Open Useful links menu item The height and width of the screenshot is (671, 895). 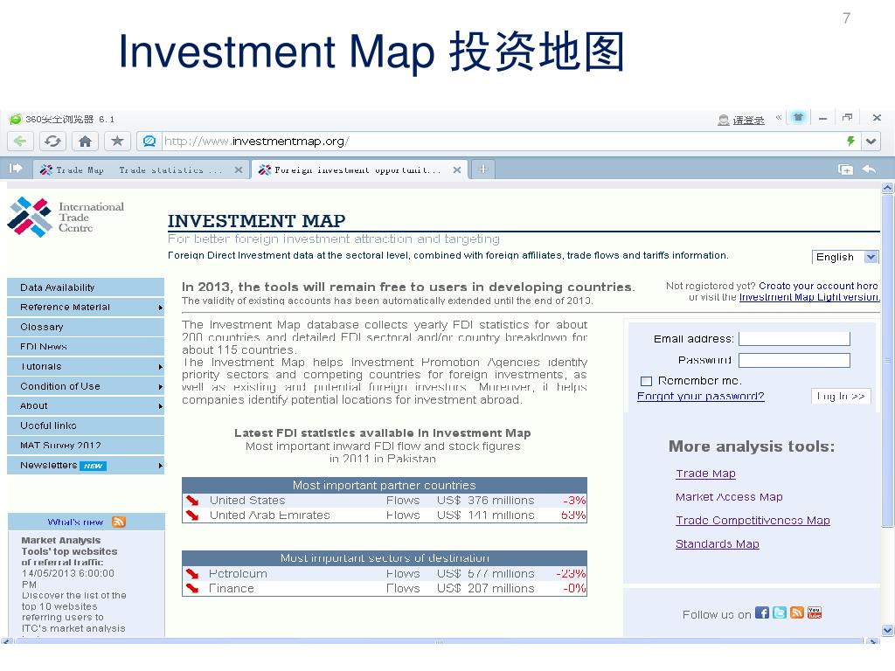86,425
